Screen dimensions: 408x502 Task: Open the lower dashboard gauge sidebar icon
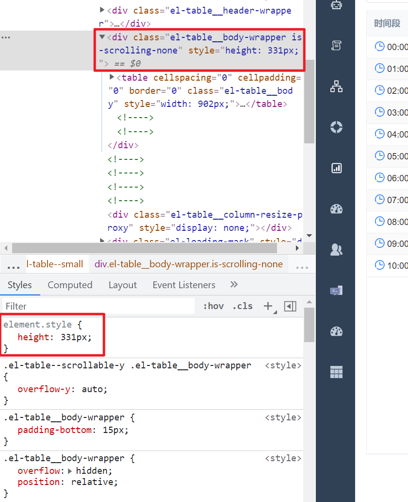pyautogui.click(x=336, y=331)
